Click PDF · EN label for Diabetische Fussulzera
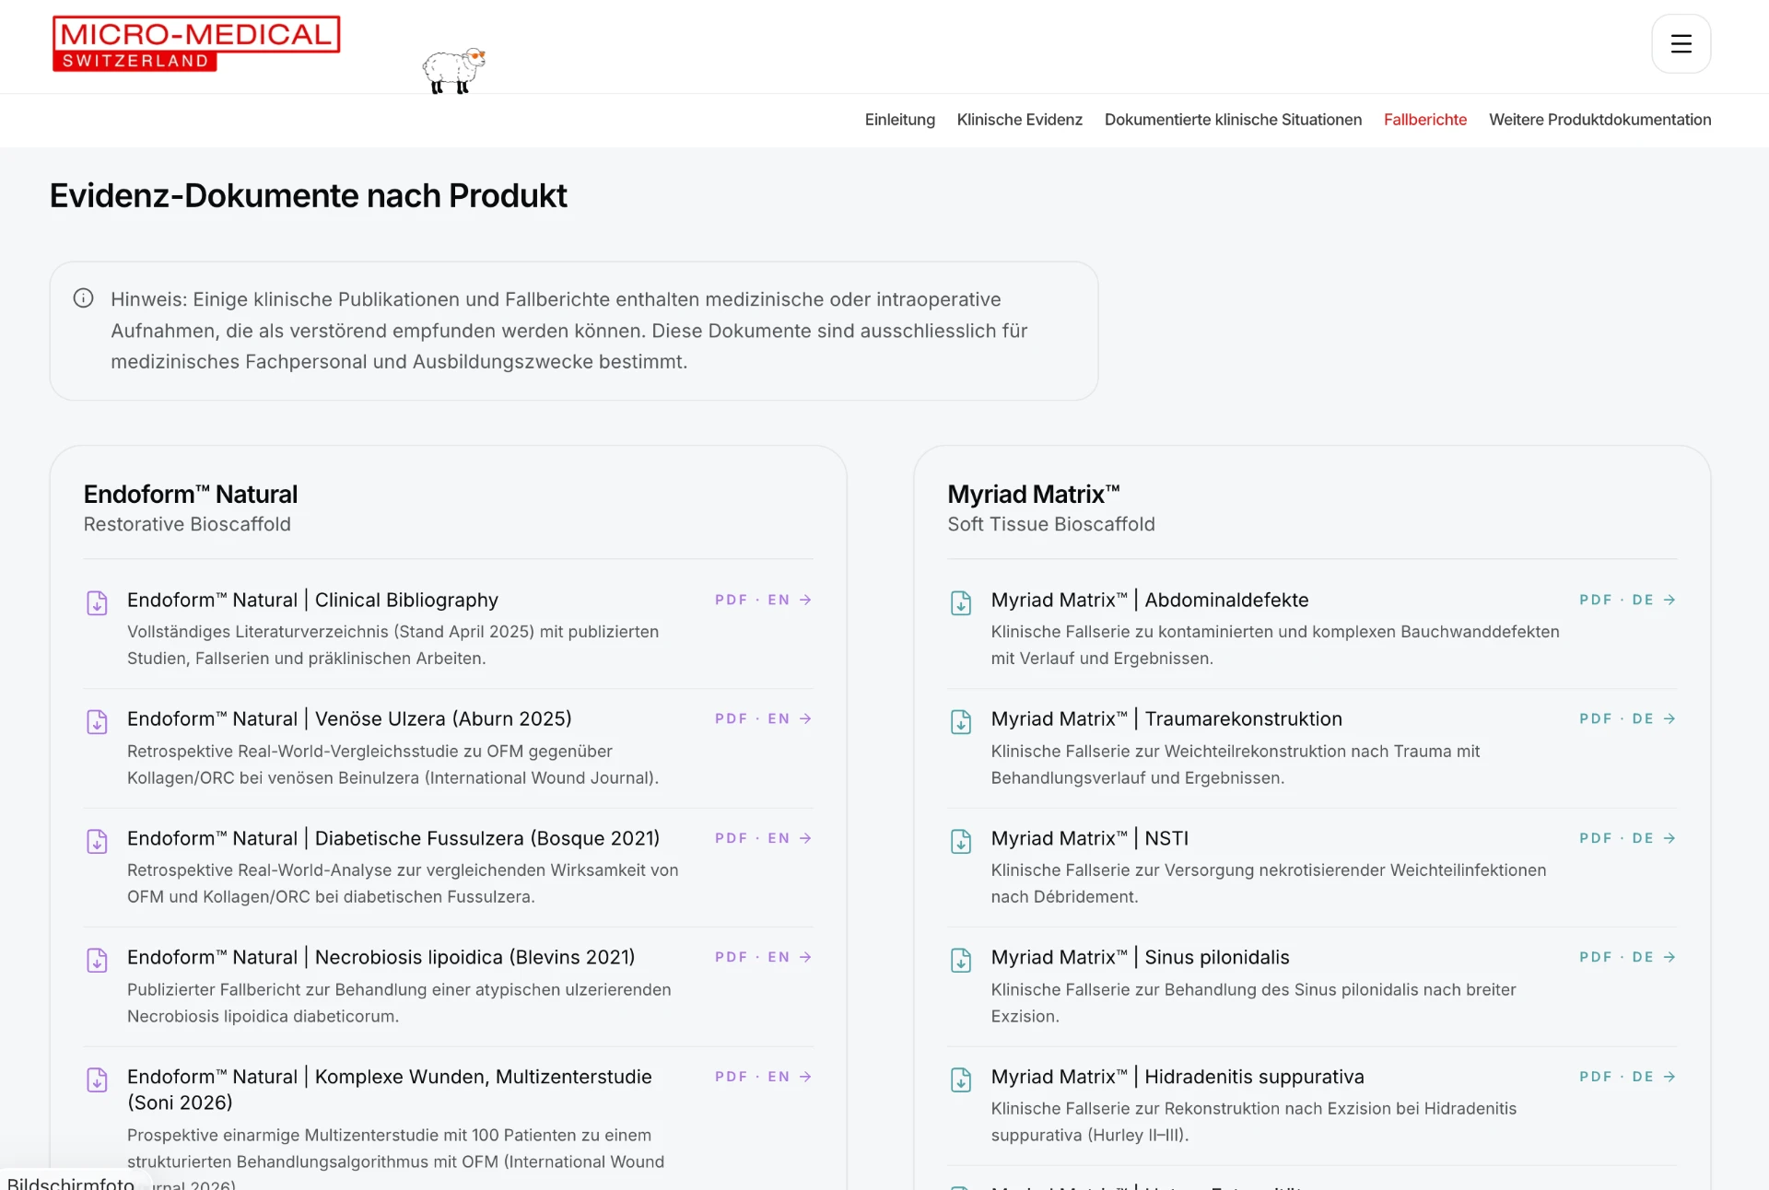1769x1190 pixels. tap(752, 838)
